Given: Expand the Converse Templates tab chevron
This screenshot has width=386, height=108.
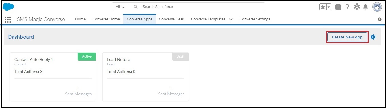Looking at the screenshot, I should (x=231, y=20).
